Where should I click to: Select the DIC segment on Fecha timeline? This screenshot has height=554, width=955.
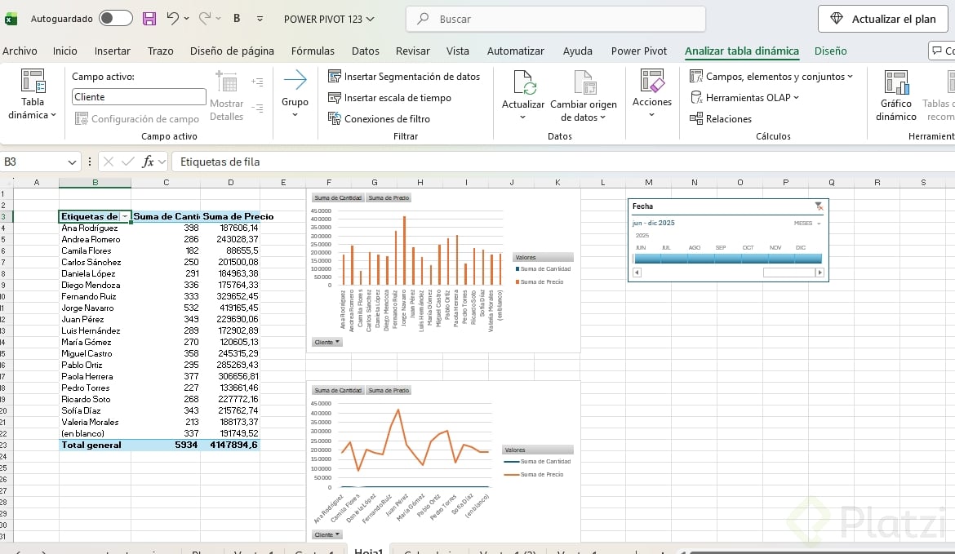[x=808, y=258]
